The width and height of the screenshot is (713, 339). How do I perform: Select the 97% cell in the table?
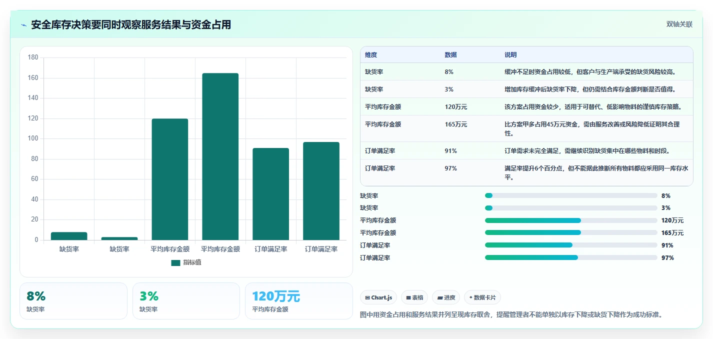(x=450, y=168)
